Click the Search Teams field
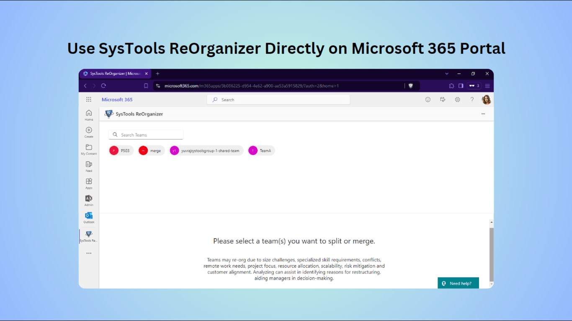Image resolution: width=572 pixels, height=321 pixels. pyautogui.click(x=146, y=135)
